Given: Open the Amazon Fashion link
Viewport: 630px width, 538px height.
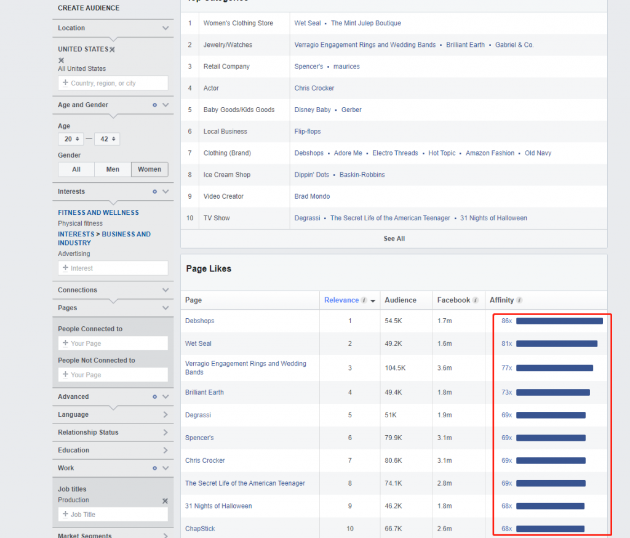Looking at the screenshot, I should tap(490, 153).
